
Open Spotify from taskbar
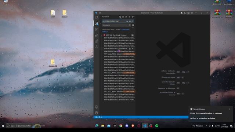[x=157, y=126]
